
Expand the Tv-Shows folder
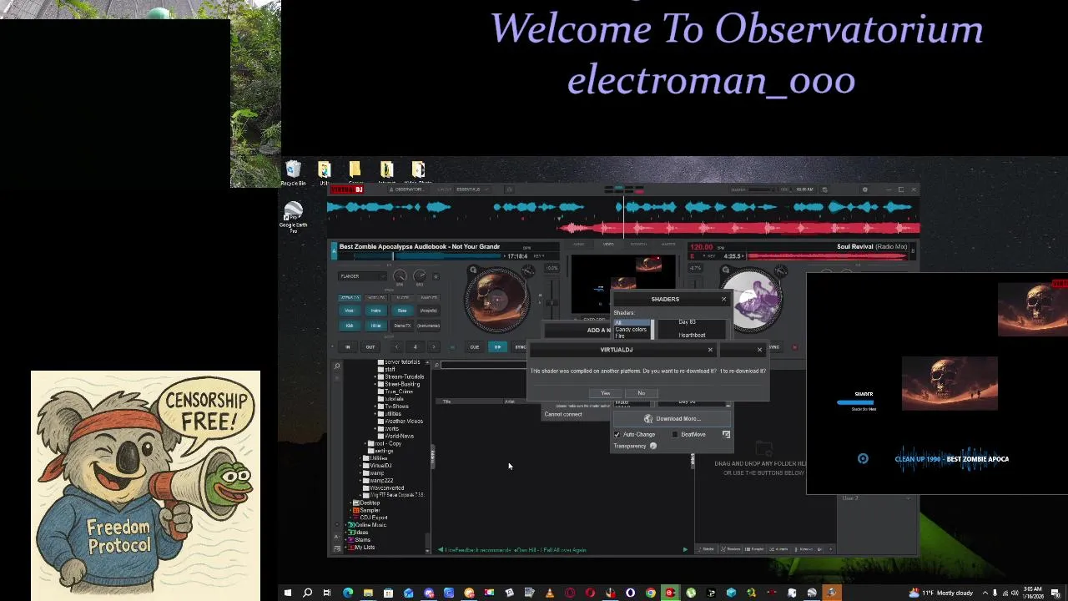376,407
